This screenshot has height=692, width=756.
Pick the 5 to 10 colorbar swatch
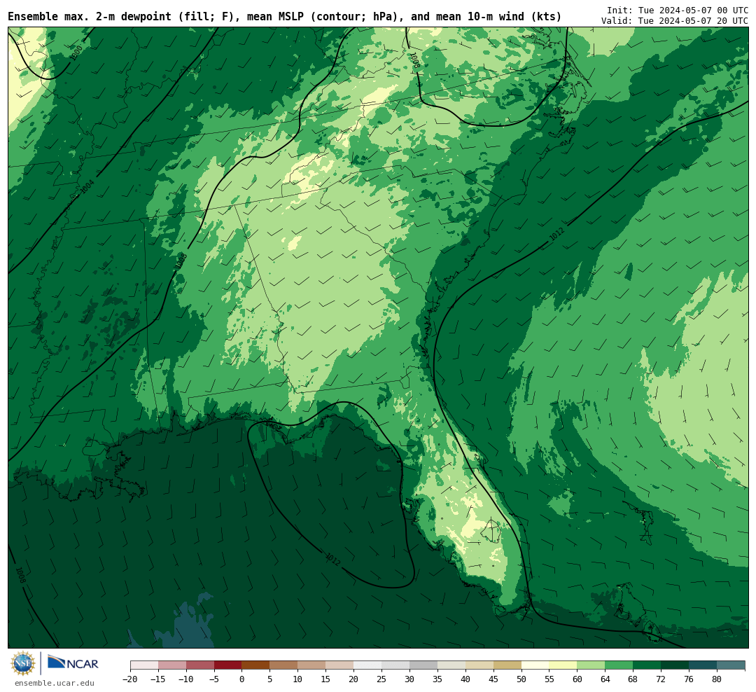(x=284, y=665)
